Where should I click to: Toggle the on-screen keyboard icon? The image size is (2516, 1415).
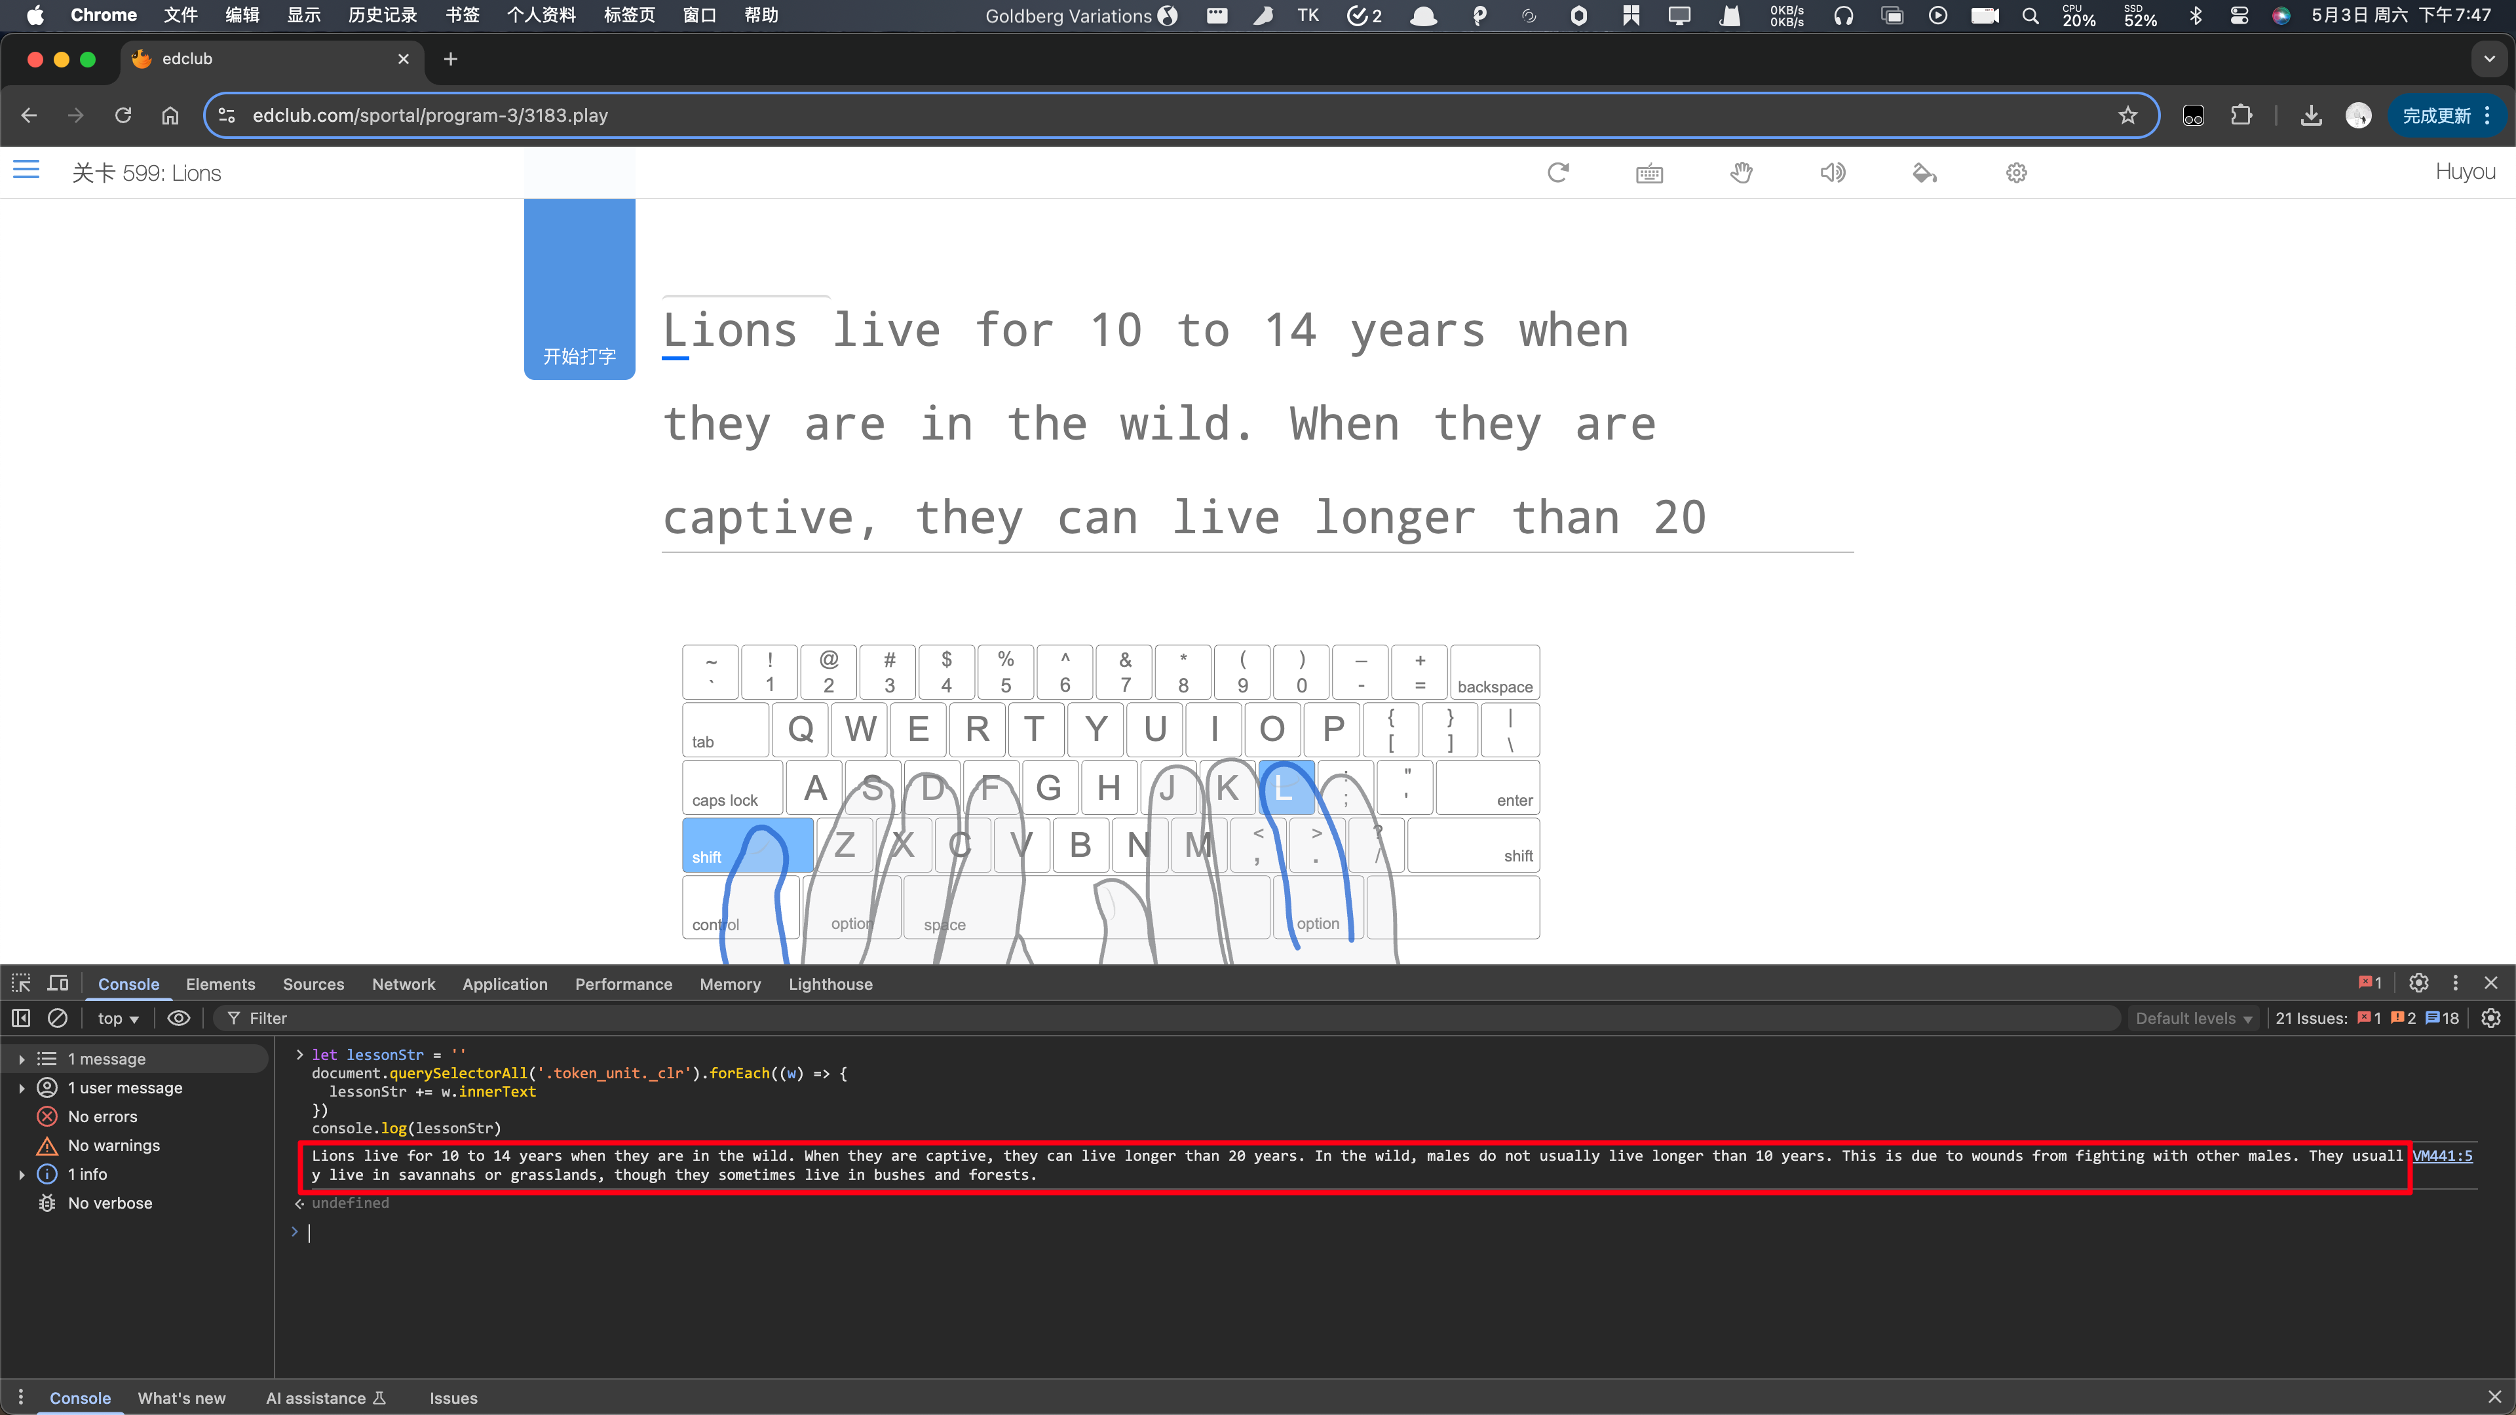(1649, 174)
